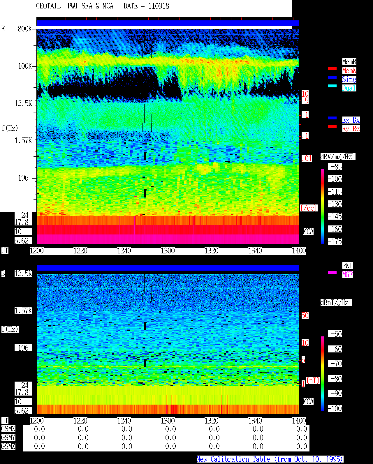Click the 1320 UT tick under B spectrogram

211,421
